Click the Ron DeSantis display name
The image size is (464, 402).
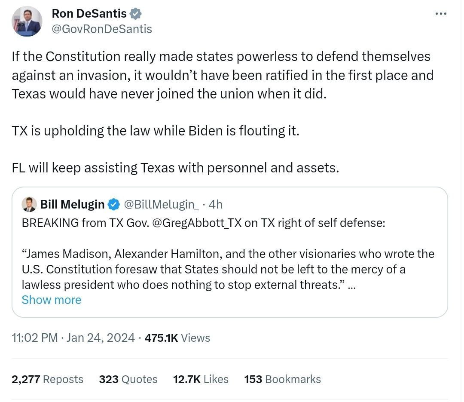[x=89, y=14]
